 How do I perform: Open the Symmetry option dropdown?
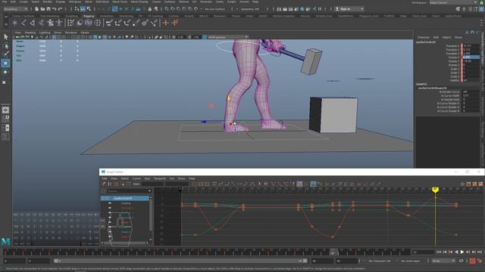point(250,9)
